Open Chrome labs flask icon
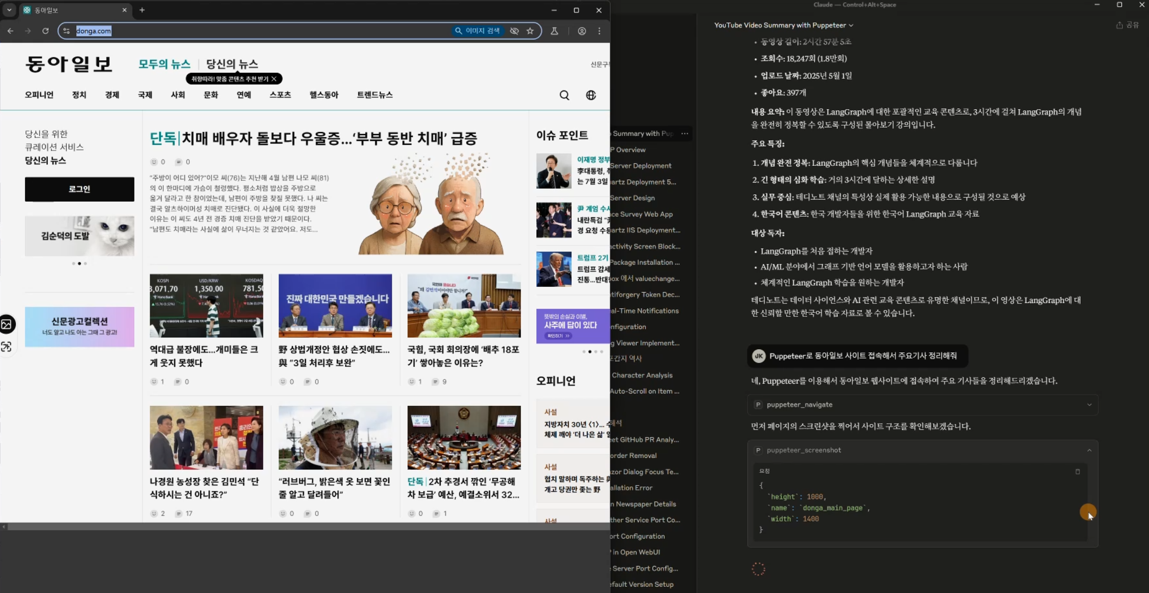This screenshot has width=1149, height=593. coord(554,31)
